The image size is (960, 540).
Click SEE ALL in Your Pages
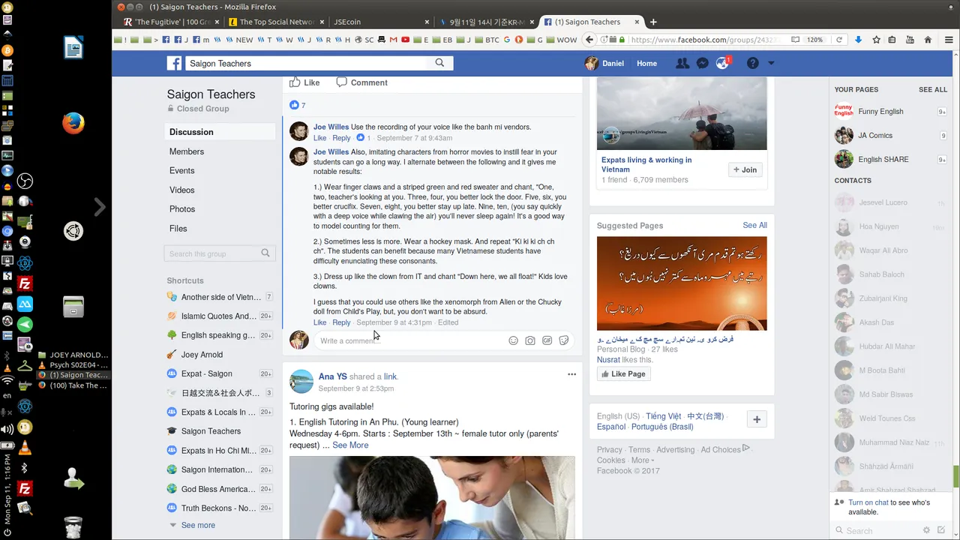coord(933,90)
